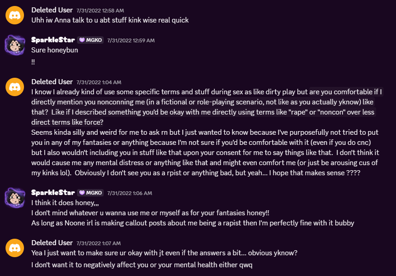Open Deleted User avatar on 1:07 AM message
The image size is (396, 276).
click(x=15, y=248)
